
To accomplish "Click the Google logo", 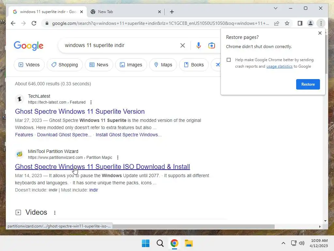I will pyautogui.click(x=29, y=46).
